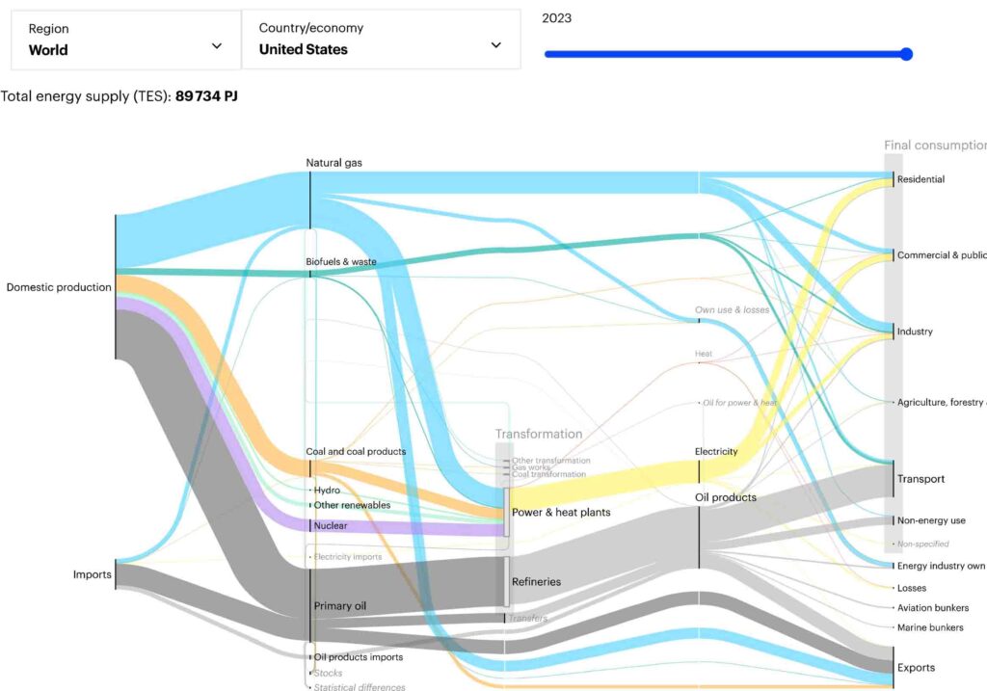Click the Industry consumption node
987x691 pixels.
[x=915, y=332]
